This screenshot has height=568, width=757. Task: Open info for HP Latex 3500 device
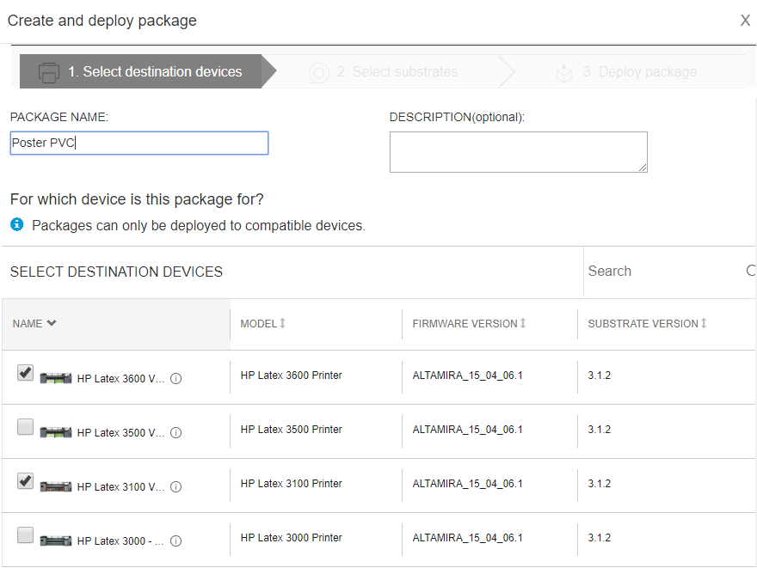(176, 433)
